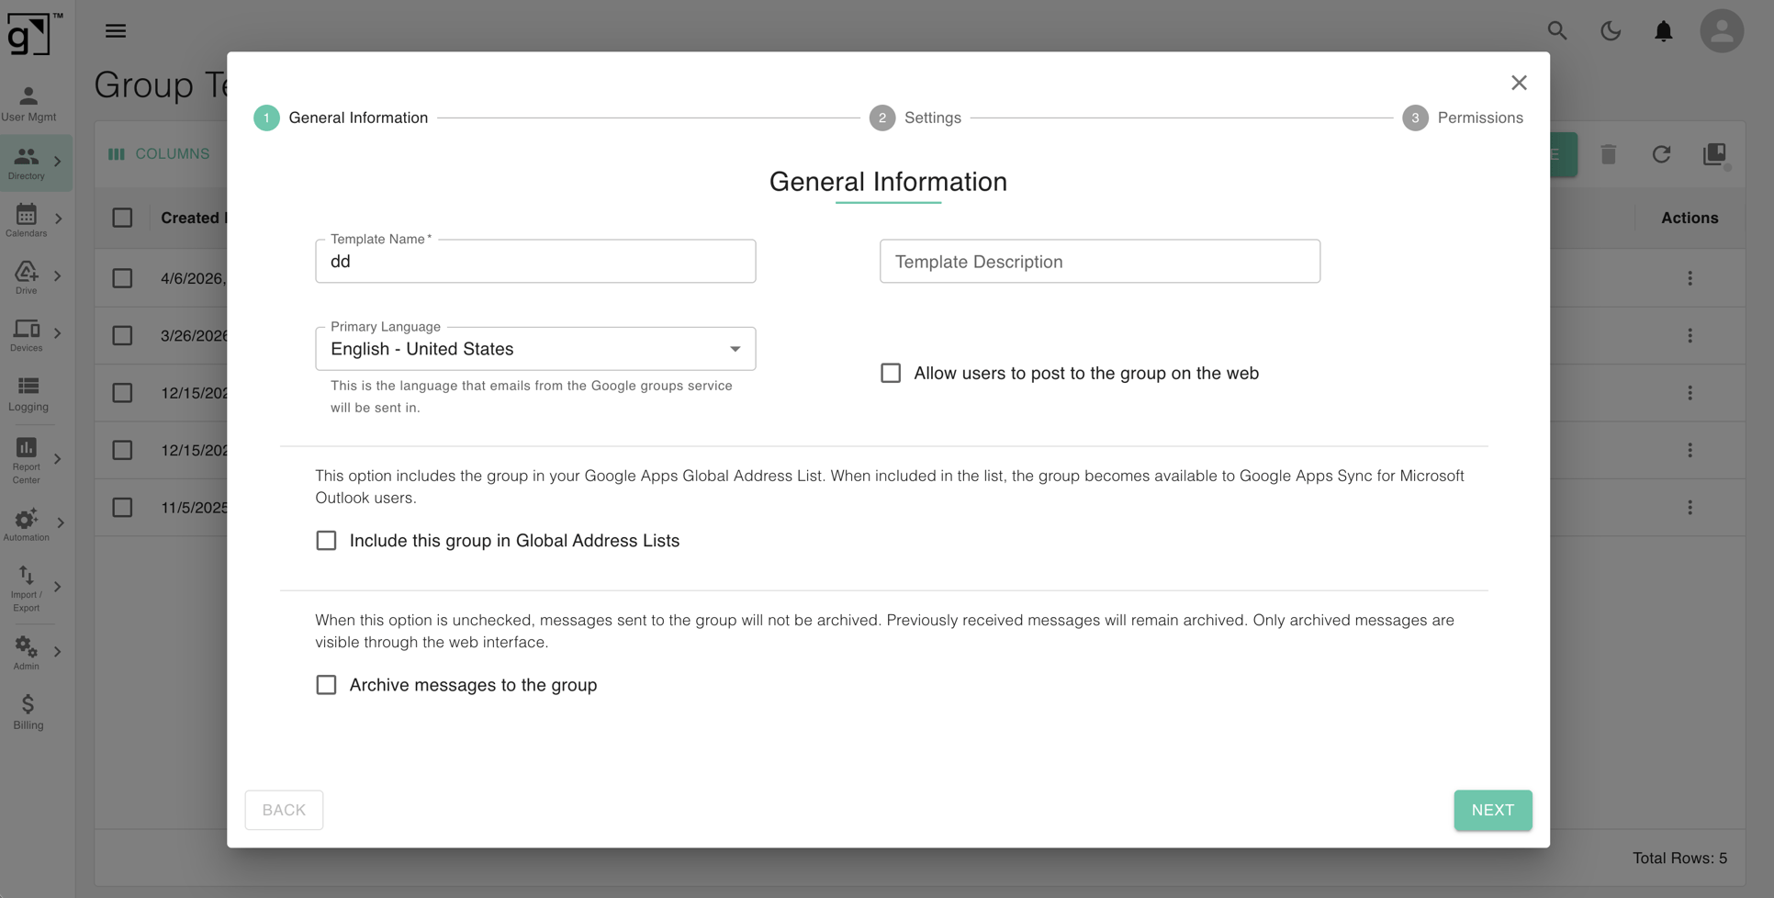Open the Primary Language dropdown
Image resolution: width=1774 pixels, height=898 pixels.
click(x=535, y=349)
